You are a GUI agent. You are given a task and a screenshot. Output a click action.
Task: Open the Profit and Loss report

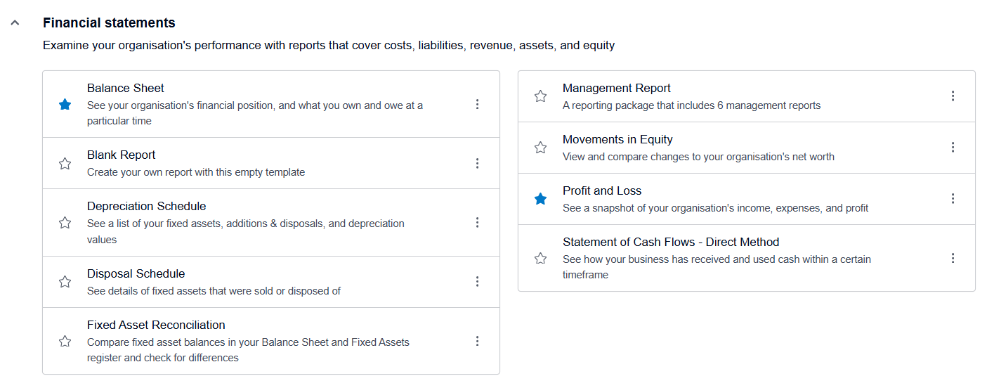[602, 191]
